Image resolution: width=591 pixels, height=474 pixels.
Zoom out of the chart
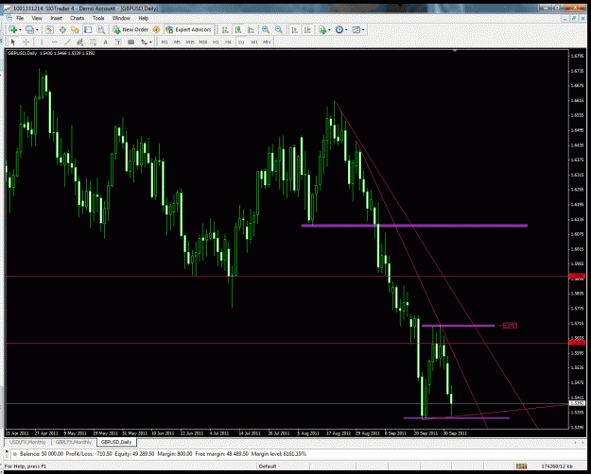279,29
